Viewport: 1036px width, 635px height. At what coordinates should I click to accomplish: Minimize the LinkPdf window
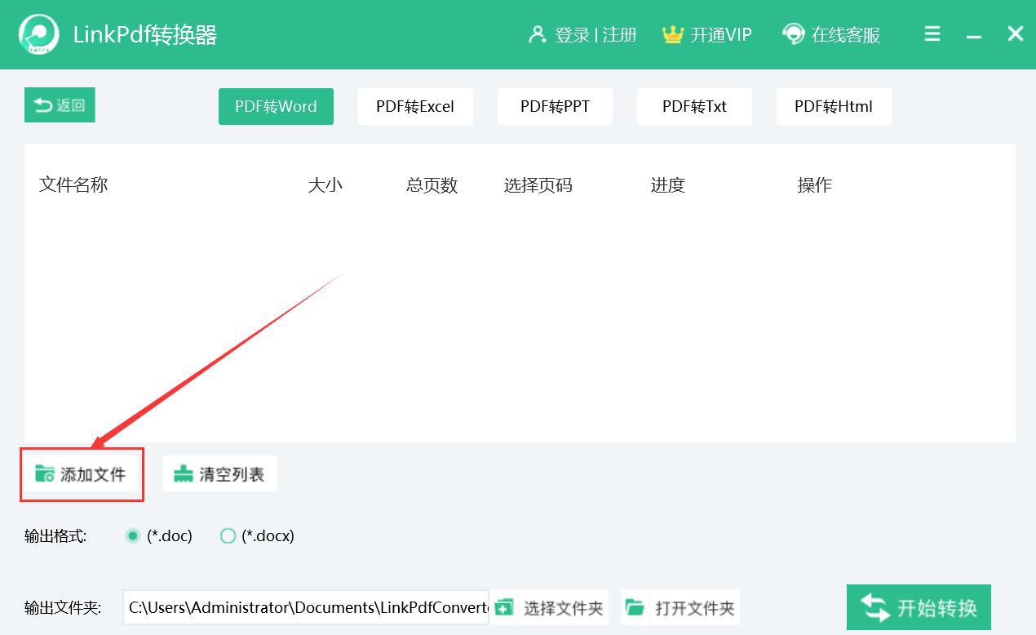(973, 37)
